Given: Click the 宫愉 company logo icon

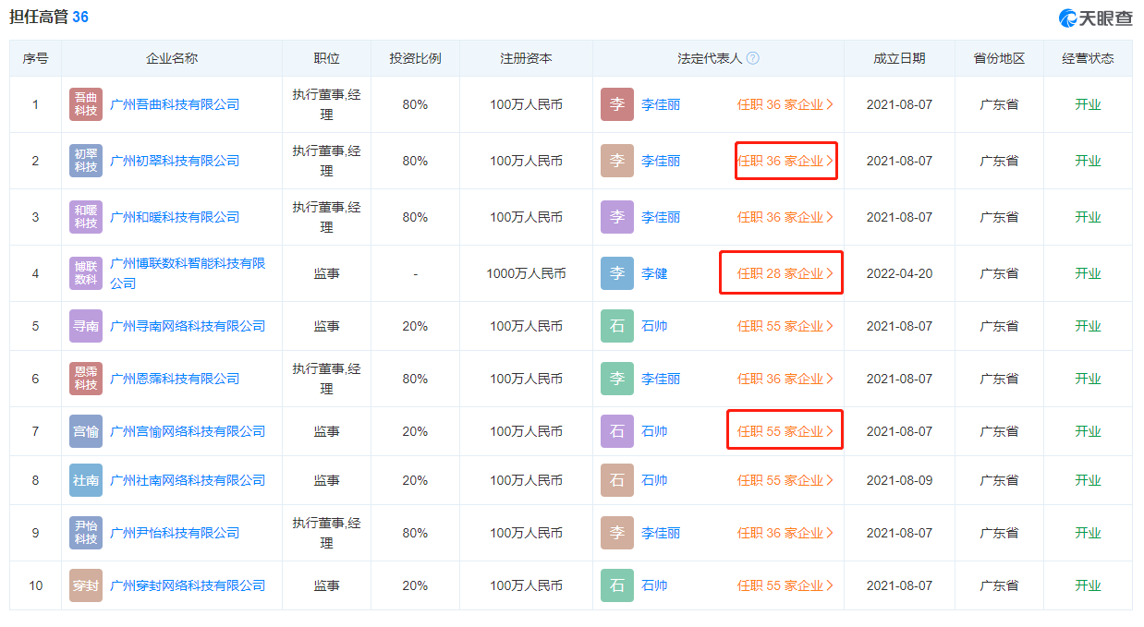Looking at the screenshot, I should pyautogui.click(x=86, y=431).
